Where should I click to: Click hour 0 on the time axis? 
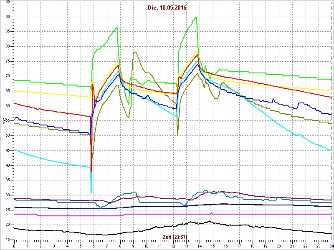(14, 246)
